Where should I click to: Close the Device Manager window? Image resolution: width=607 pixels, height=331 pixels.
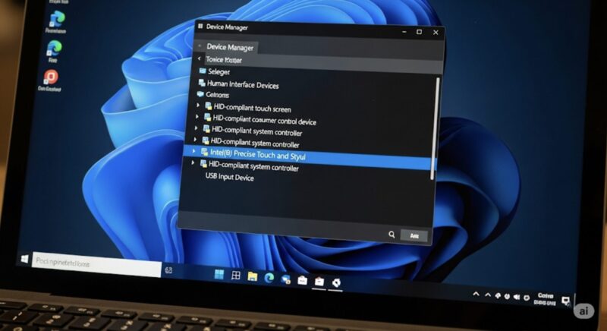[x=436, y=33]
